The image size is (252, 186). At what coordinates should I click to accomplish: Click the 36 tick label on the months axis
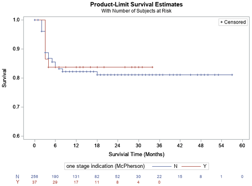pyautogui.click(x=159, y=145)
